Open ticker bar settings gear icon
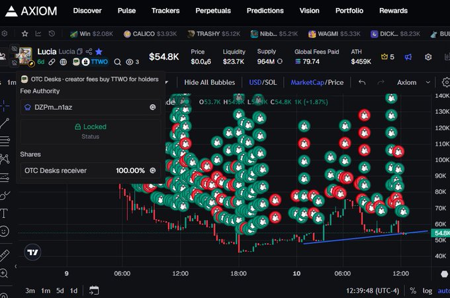This screenshot has height=298, width=450. [5, 34]
